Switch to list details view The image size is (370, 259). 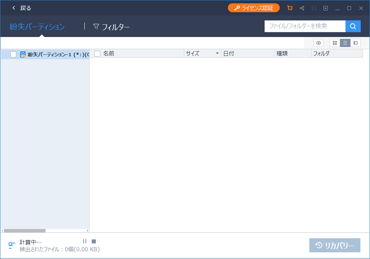pyautogui.click(x=345, y=43)
